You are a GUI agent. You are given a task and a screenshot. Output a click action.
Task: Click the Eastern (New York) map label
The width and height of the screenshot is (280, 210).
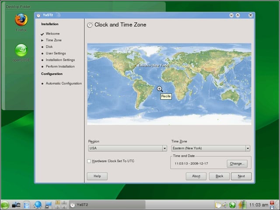tap(153, 66)
